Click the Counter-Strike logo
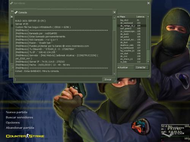The width and height of the screenshot is (190, 142). coord(25,136)
